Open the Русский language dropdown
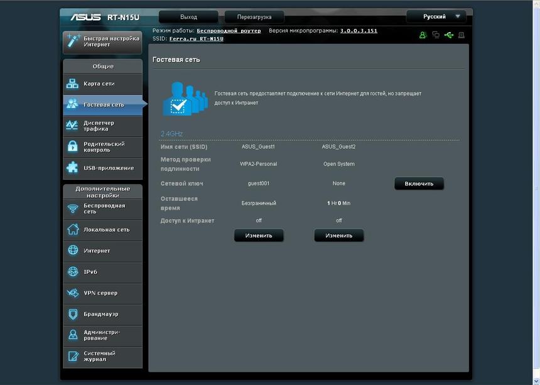The width and height of the screenshot is (540, 385). click(436, 16)
